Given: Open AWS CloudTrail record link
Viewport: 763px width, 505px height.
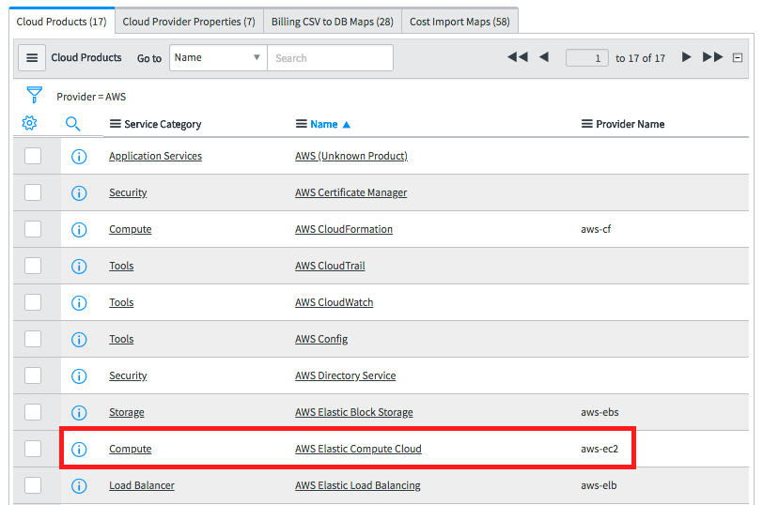Looking at the screenshot, I should click(330, 266).
